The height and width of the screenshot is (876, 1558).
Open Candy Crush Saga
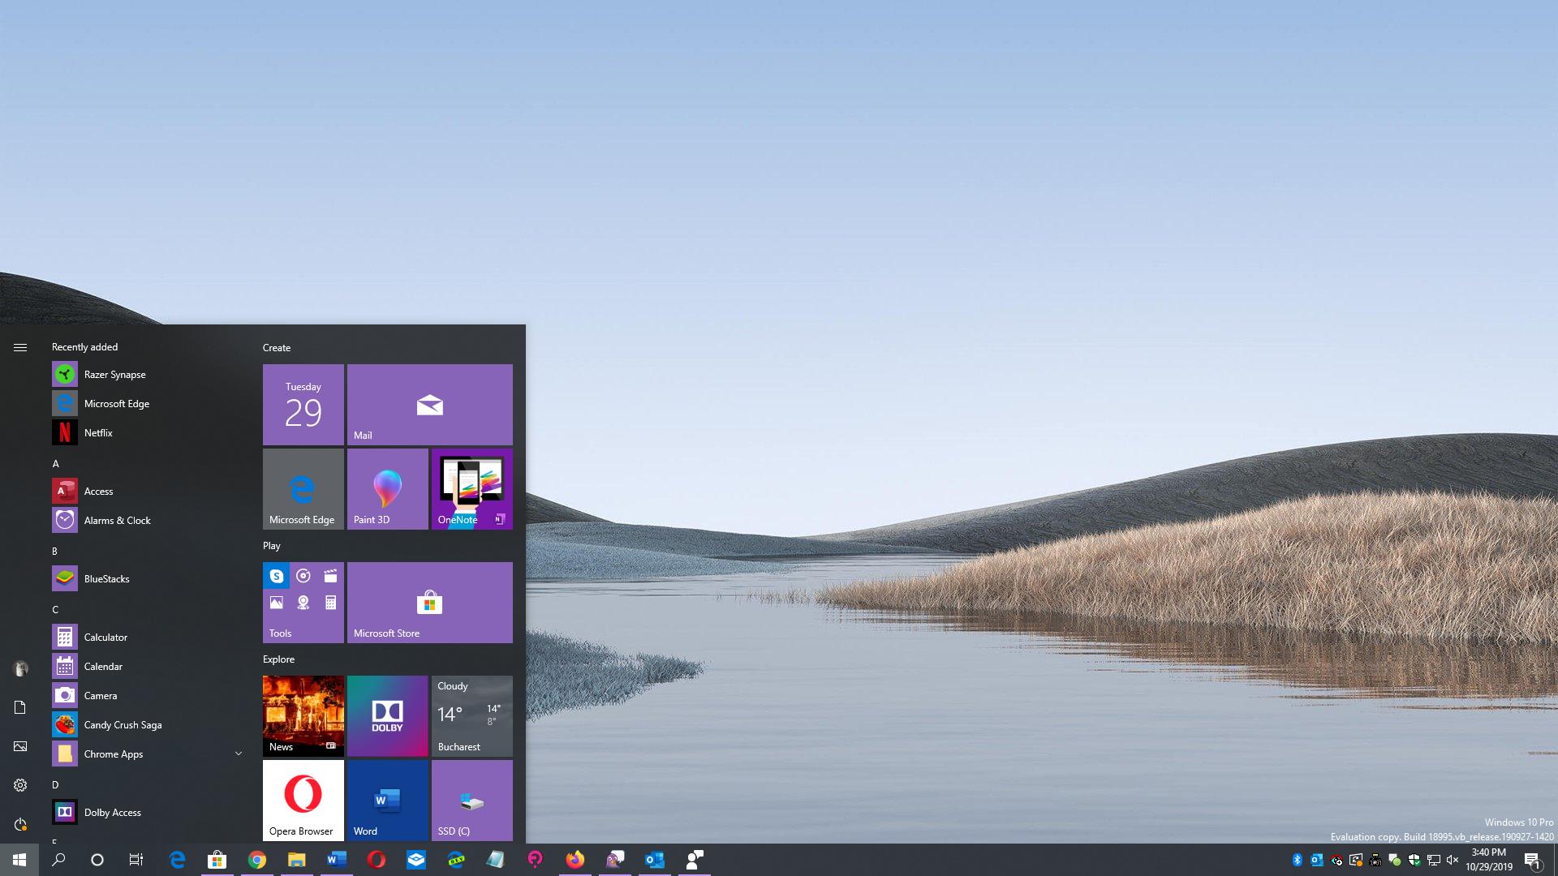(x=146, y=725)
